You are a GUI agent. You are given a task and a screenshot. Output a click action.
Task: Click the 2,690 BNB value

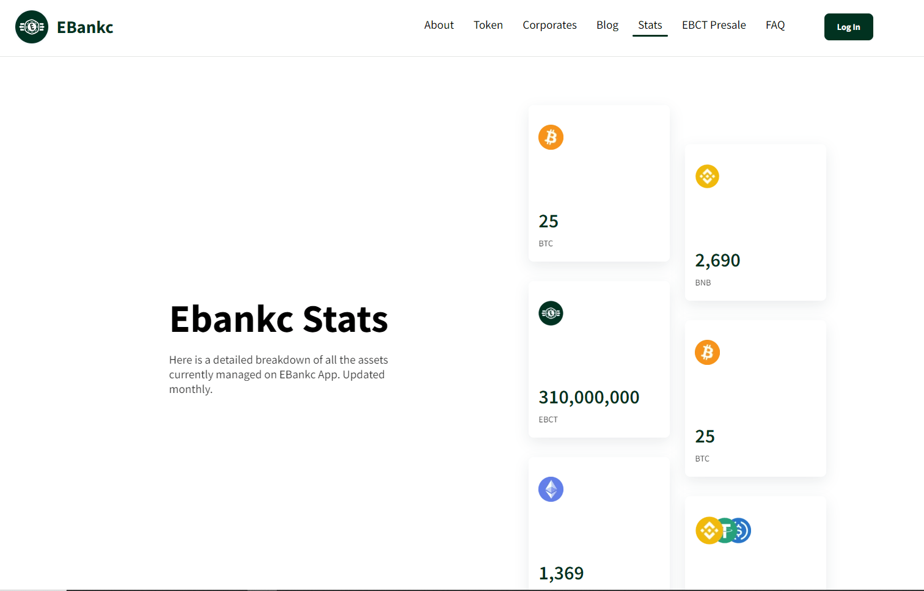point(717,260)
